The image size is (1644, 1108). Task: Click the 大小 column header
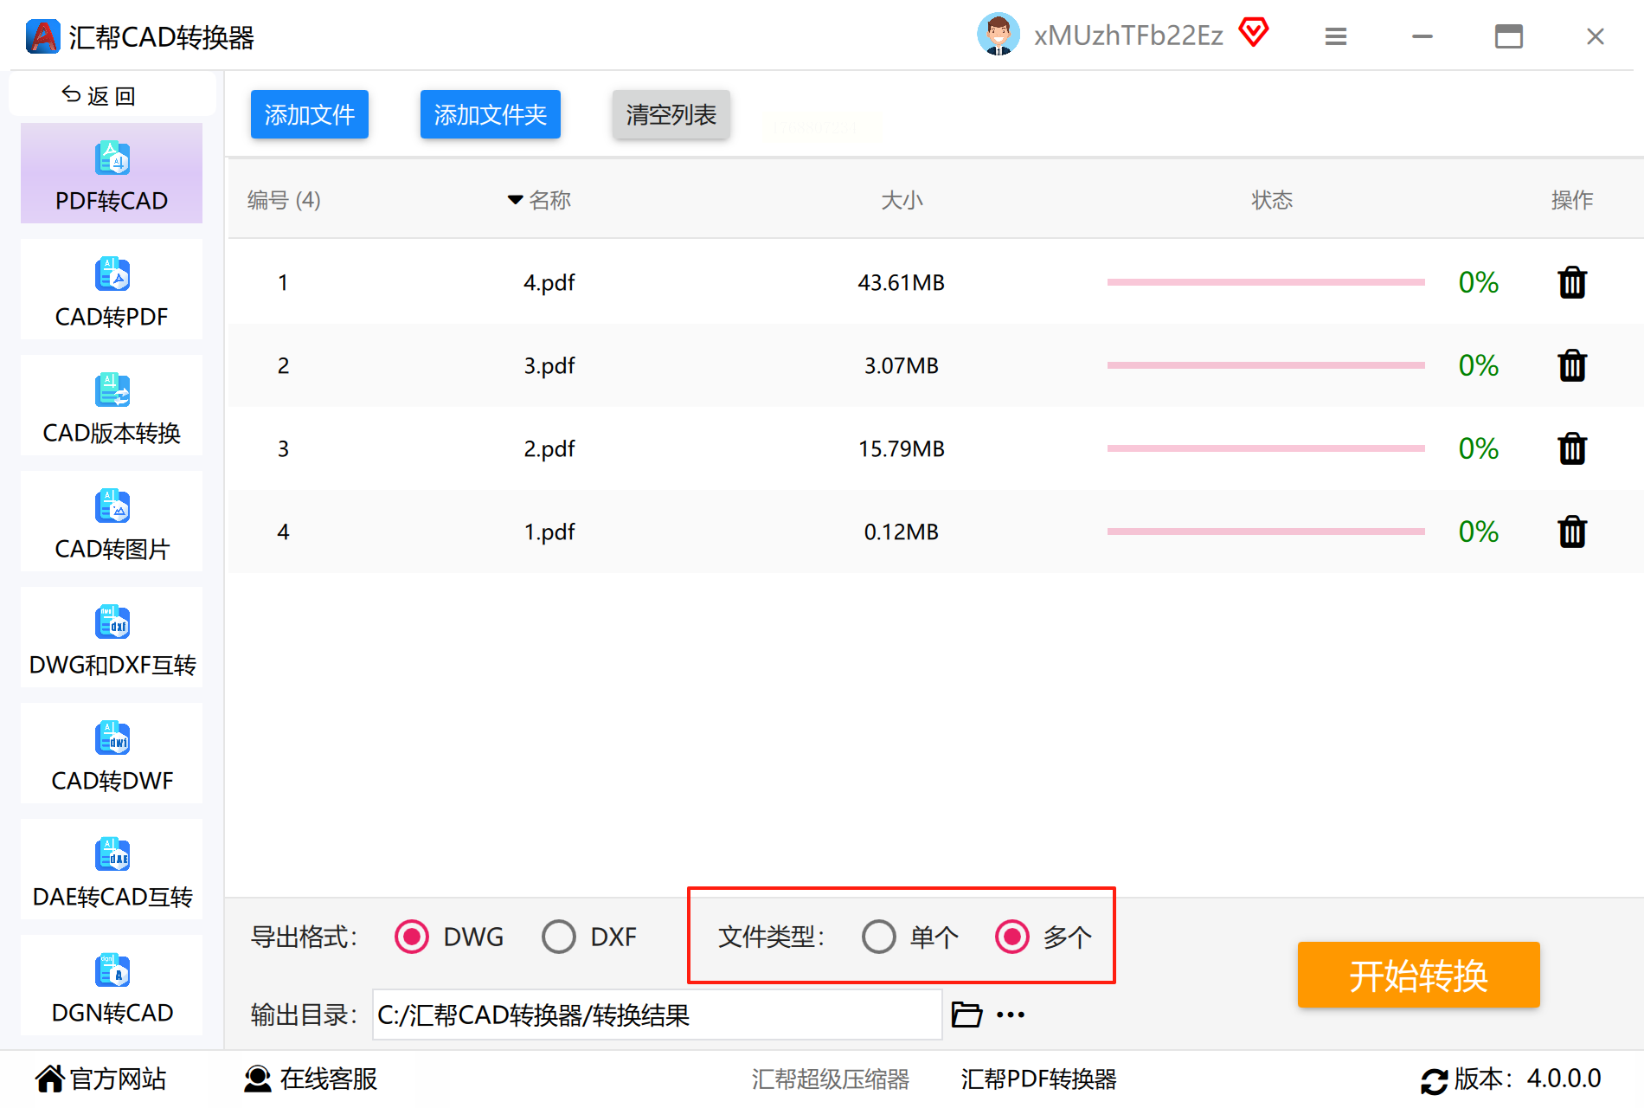[x=902, y=200]
